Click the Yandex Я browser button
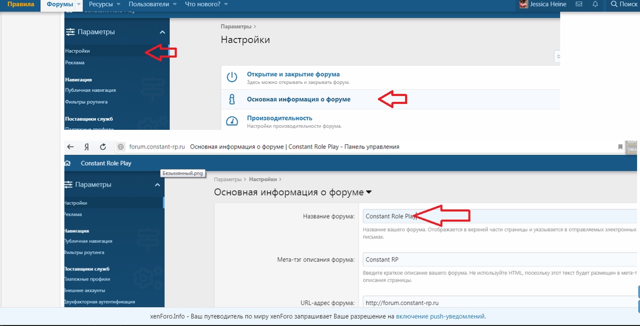The image size is (640, 326). tap(86, 147)
